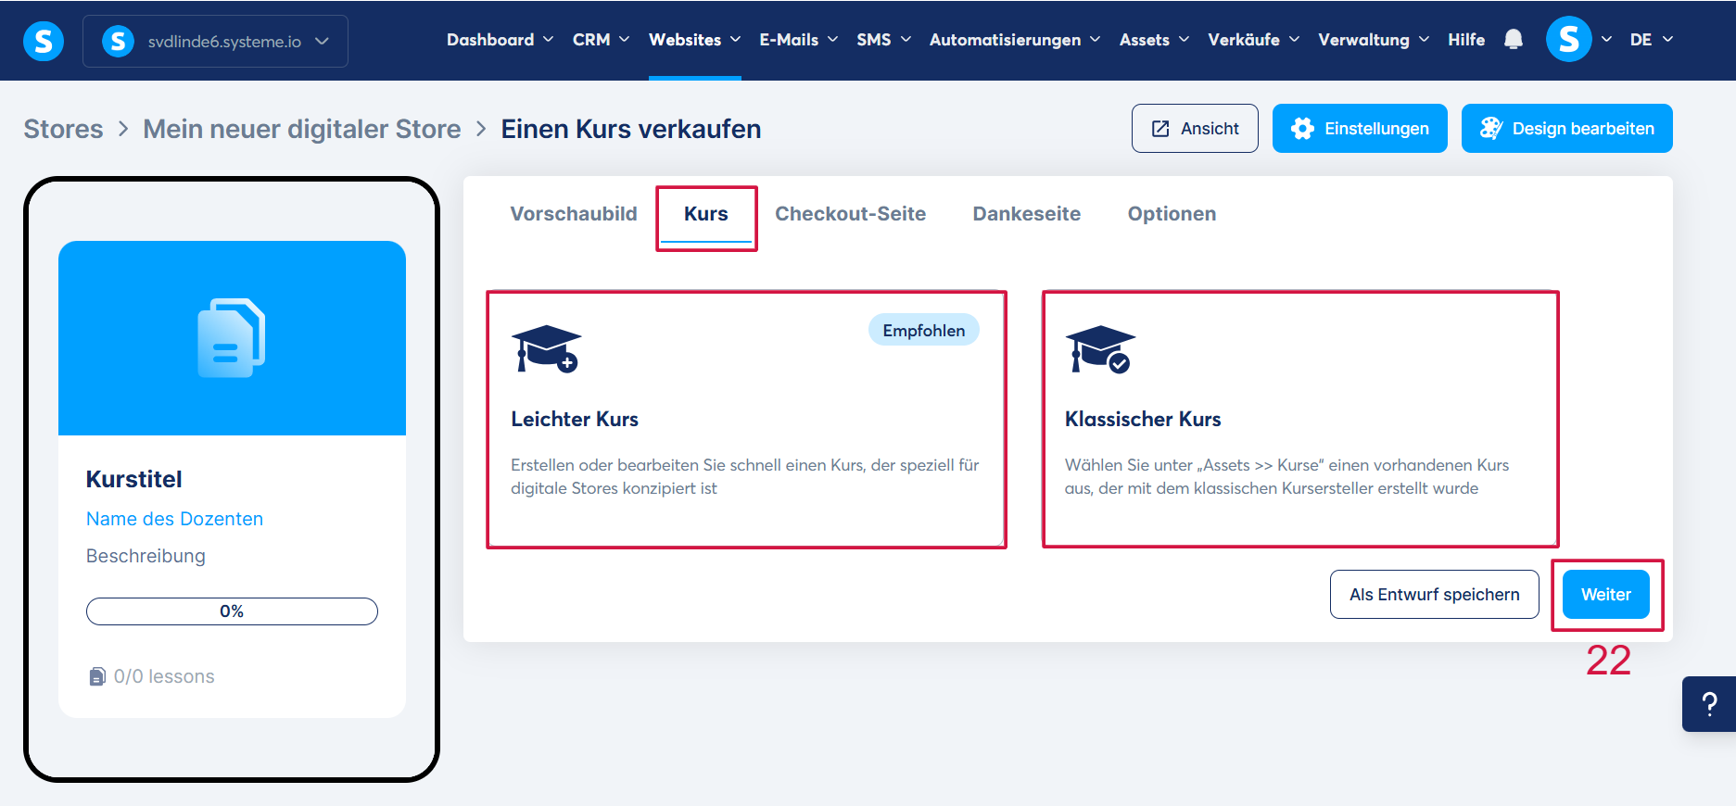This screenshot has width=1736, height=806.
Task: Click the 0/0 lessons text
Action: coord(164,676)
